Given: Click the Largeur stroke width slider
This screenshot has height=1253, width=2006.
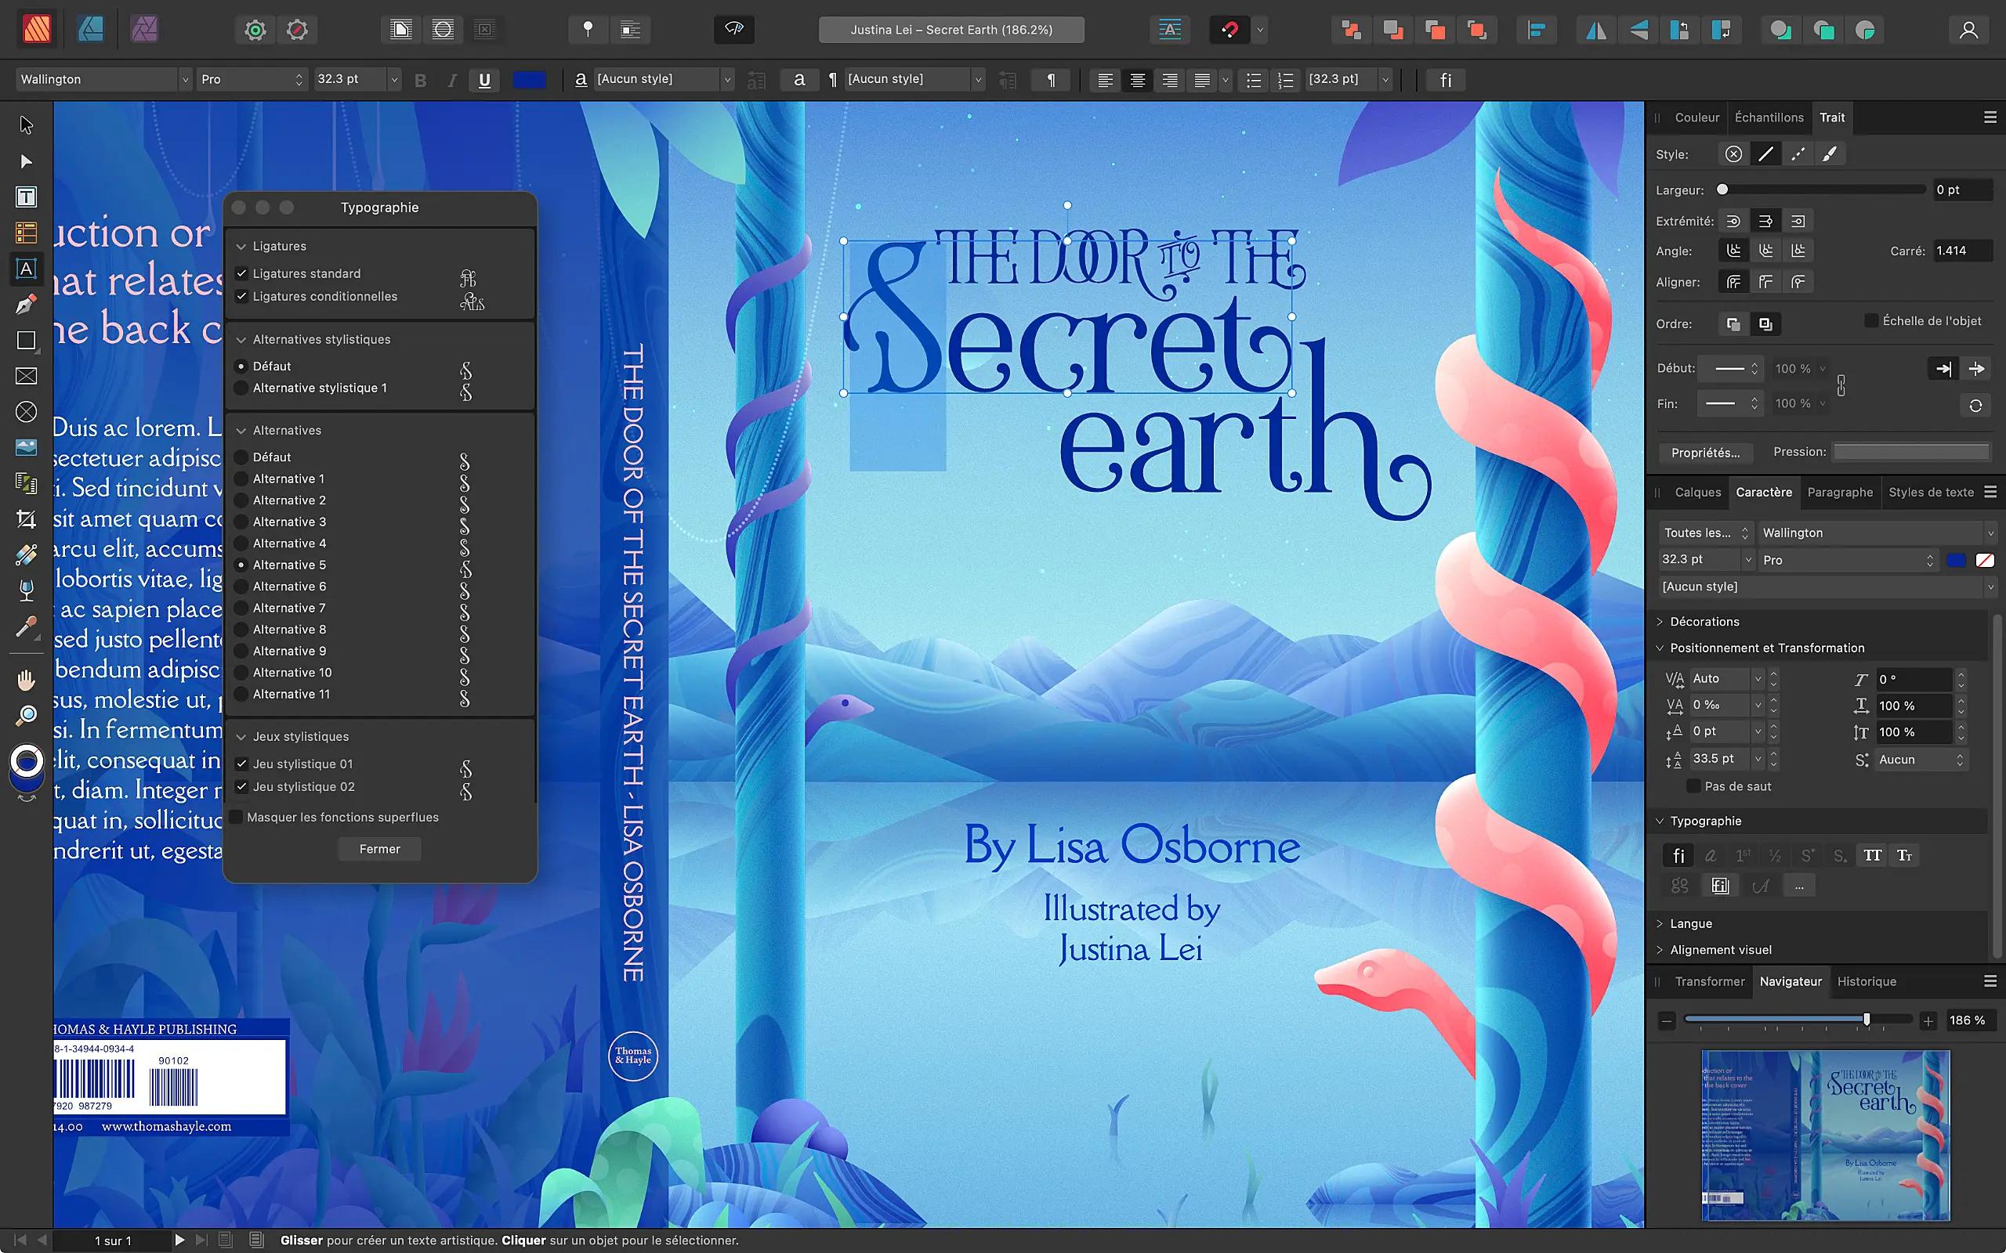Looking at the screenshot, I should click(1822, 190).
